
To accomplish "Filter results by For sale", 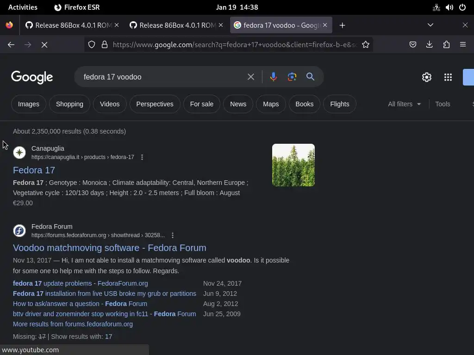I will click(x=202, y=104).
